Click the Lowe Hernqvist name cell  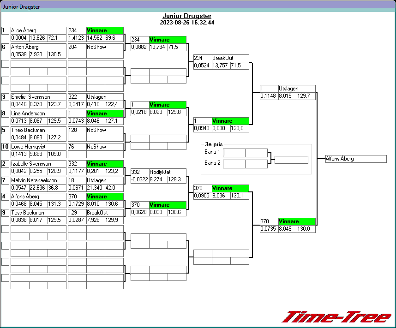(38, 147)
